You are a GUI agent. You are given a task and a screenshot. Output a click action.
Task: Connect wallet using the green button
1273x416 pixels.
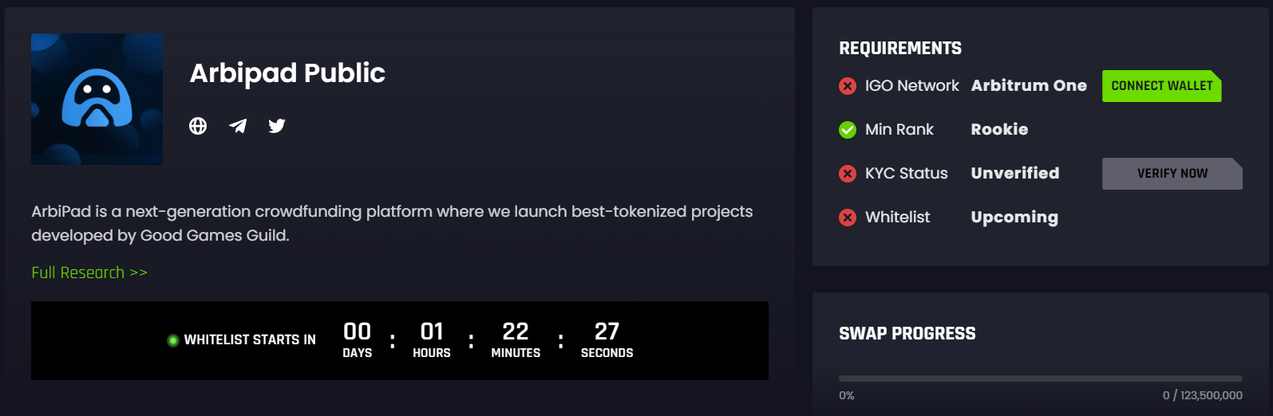1161,86
